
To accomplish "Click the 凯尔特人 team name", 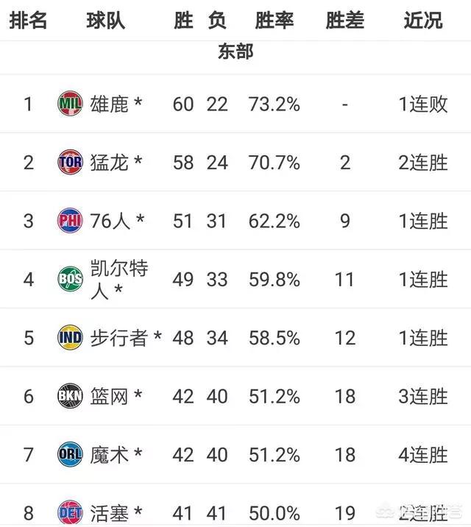I will [x=119, y=279].
